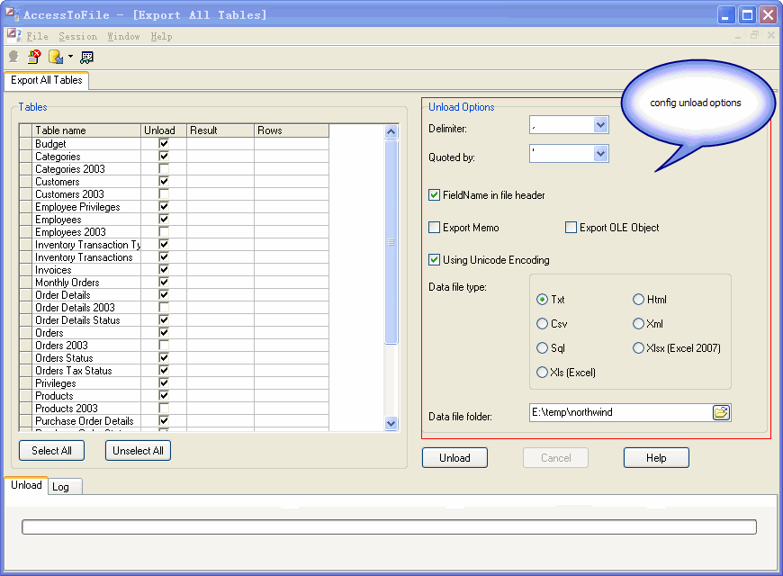This screenshot has height=576, width=783.
Task: Open the Session menu
Action: [78, 37]
